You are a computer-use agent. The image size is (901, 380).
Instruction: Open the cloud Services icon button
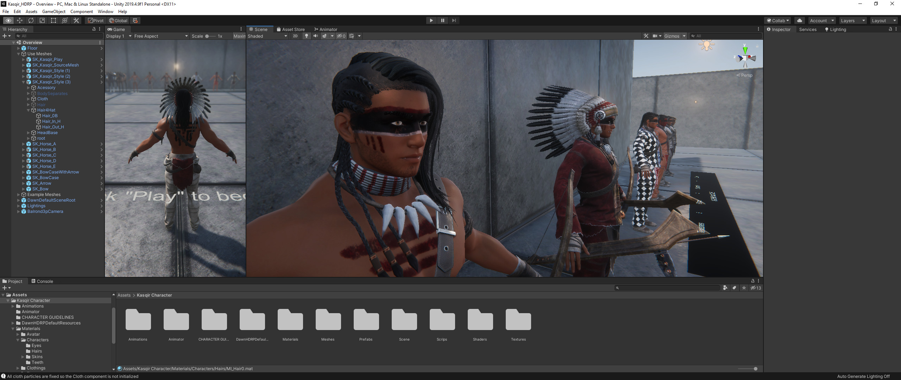click(800, 20)
